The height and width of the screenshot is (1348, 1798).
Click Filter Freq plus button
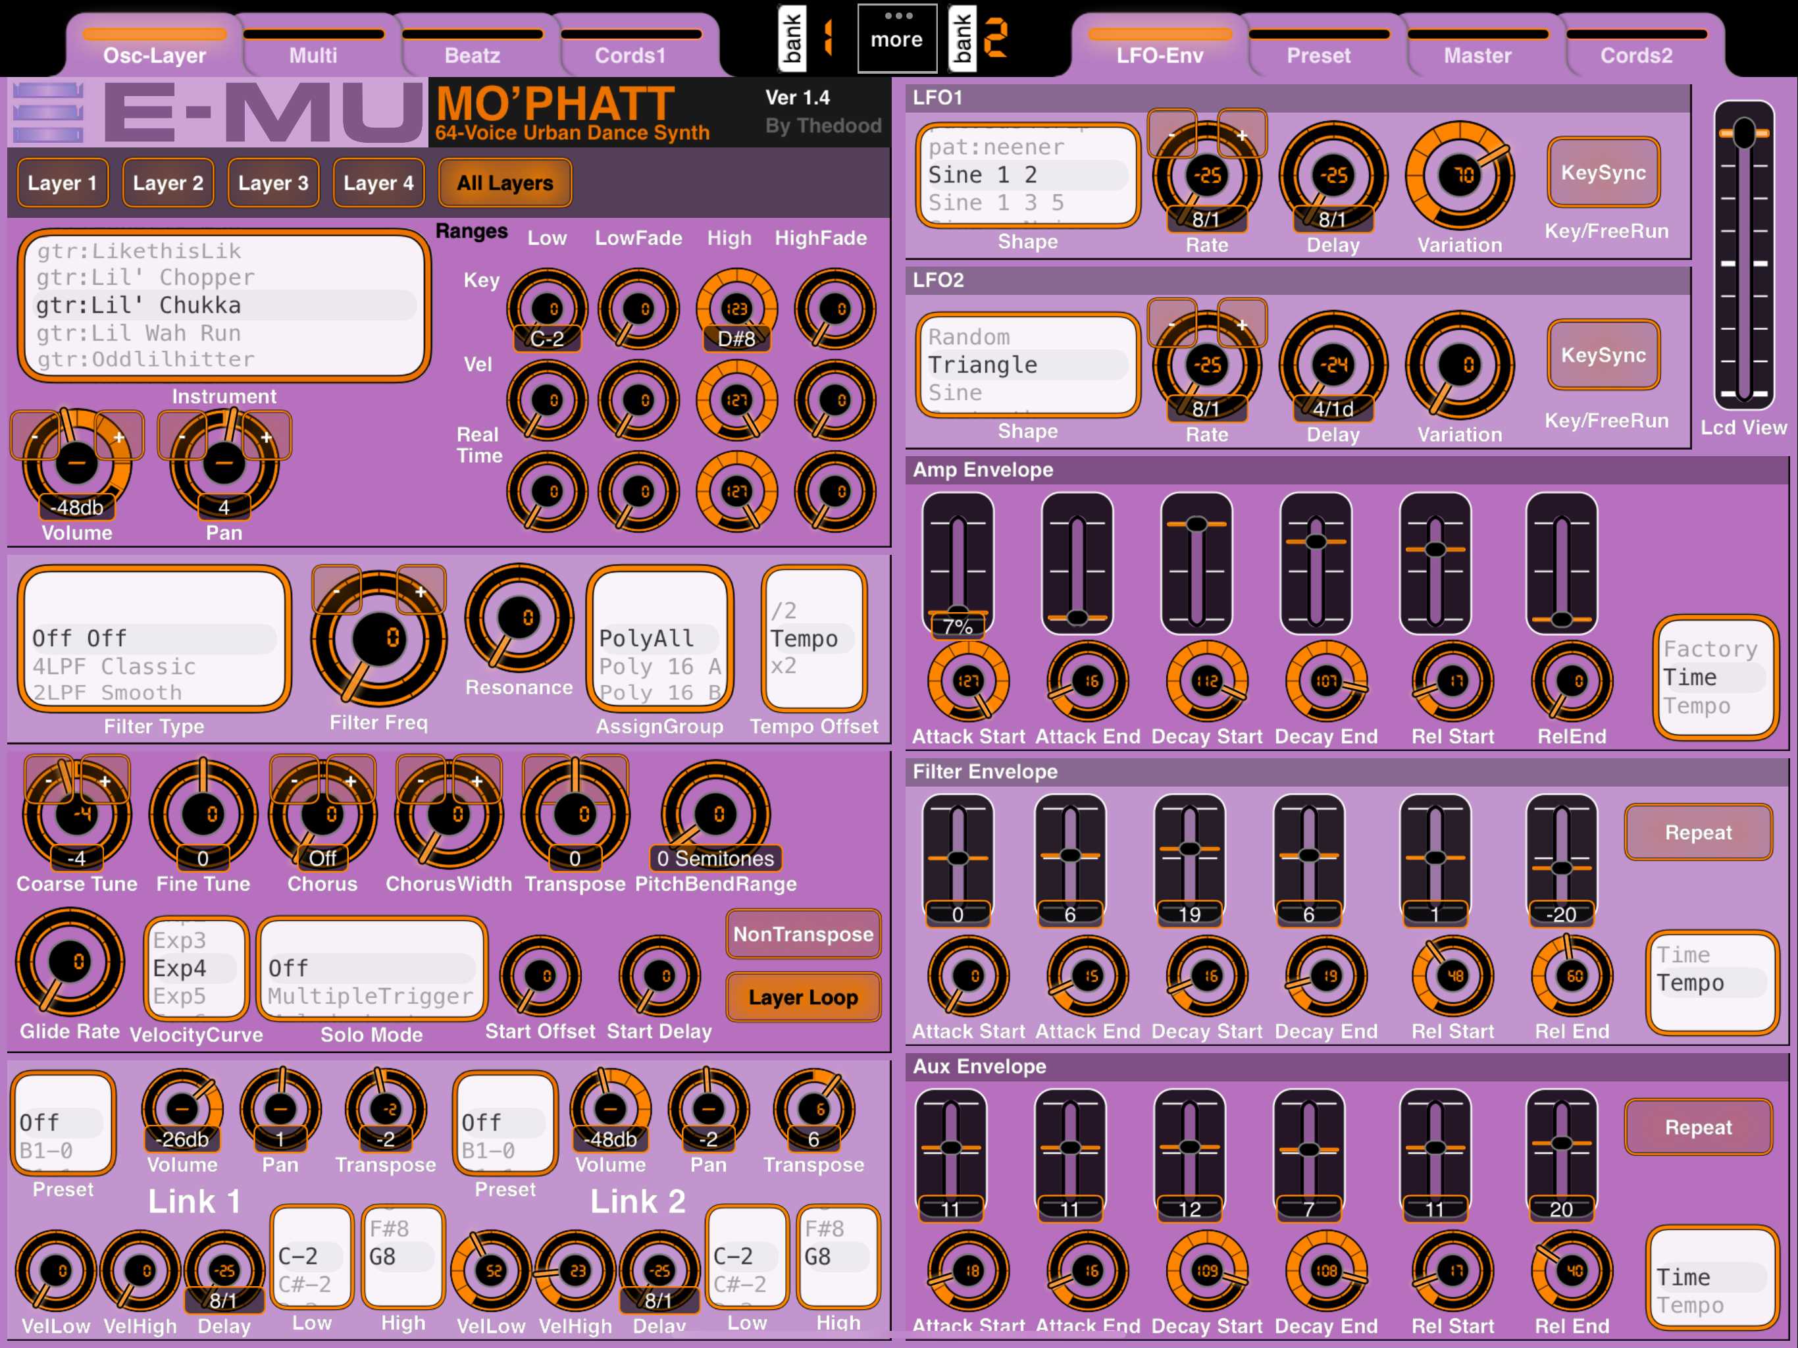click(421, 591)
